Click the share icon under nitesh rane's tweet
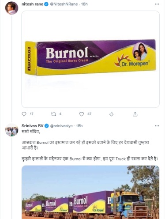The width and height of the screenshot is (165, 219). tap(135, 114)
